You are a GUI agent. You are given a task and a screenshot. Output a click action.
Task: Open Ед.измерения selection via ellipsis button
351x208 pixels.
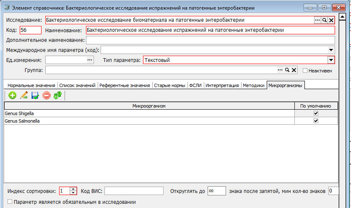(x=89, y=60)
